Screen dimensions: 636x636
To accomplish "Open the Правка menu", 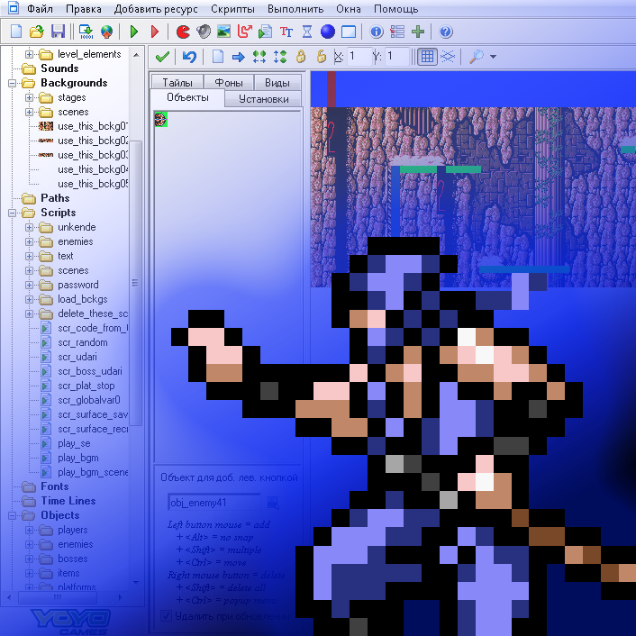I will point(84,9).
